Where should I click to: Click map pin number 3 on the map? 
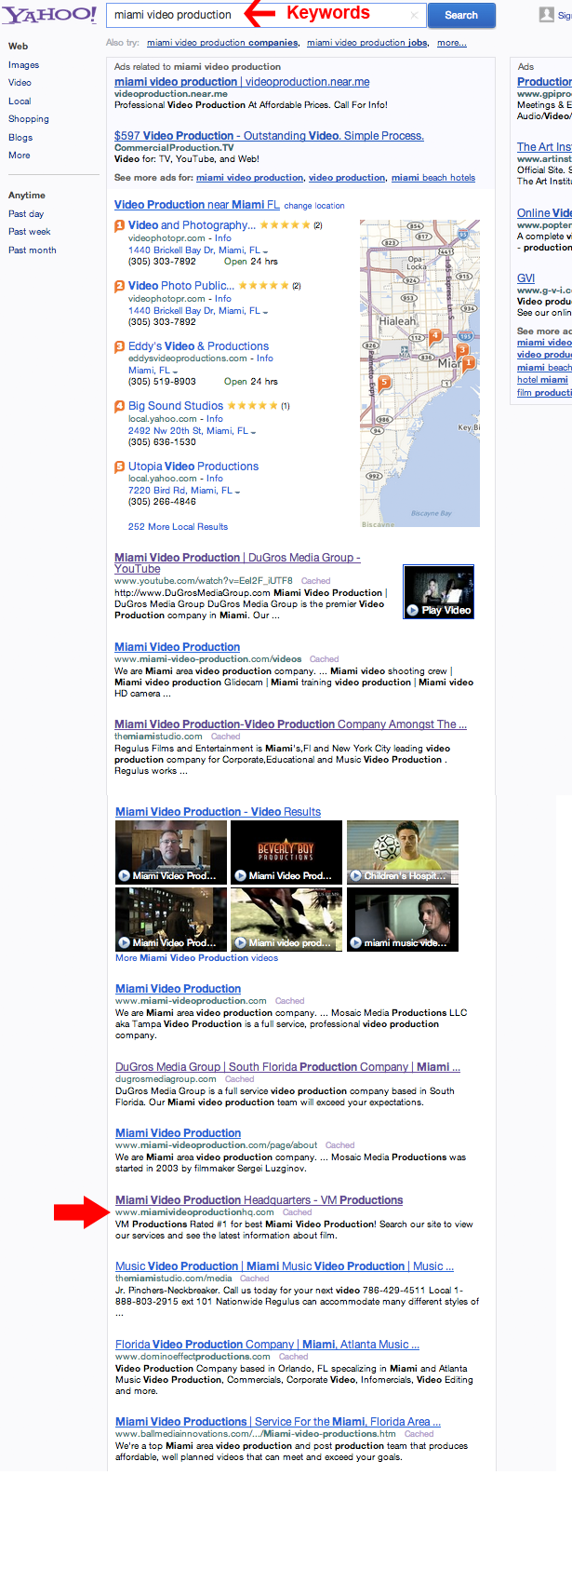pos(461,351)
